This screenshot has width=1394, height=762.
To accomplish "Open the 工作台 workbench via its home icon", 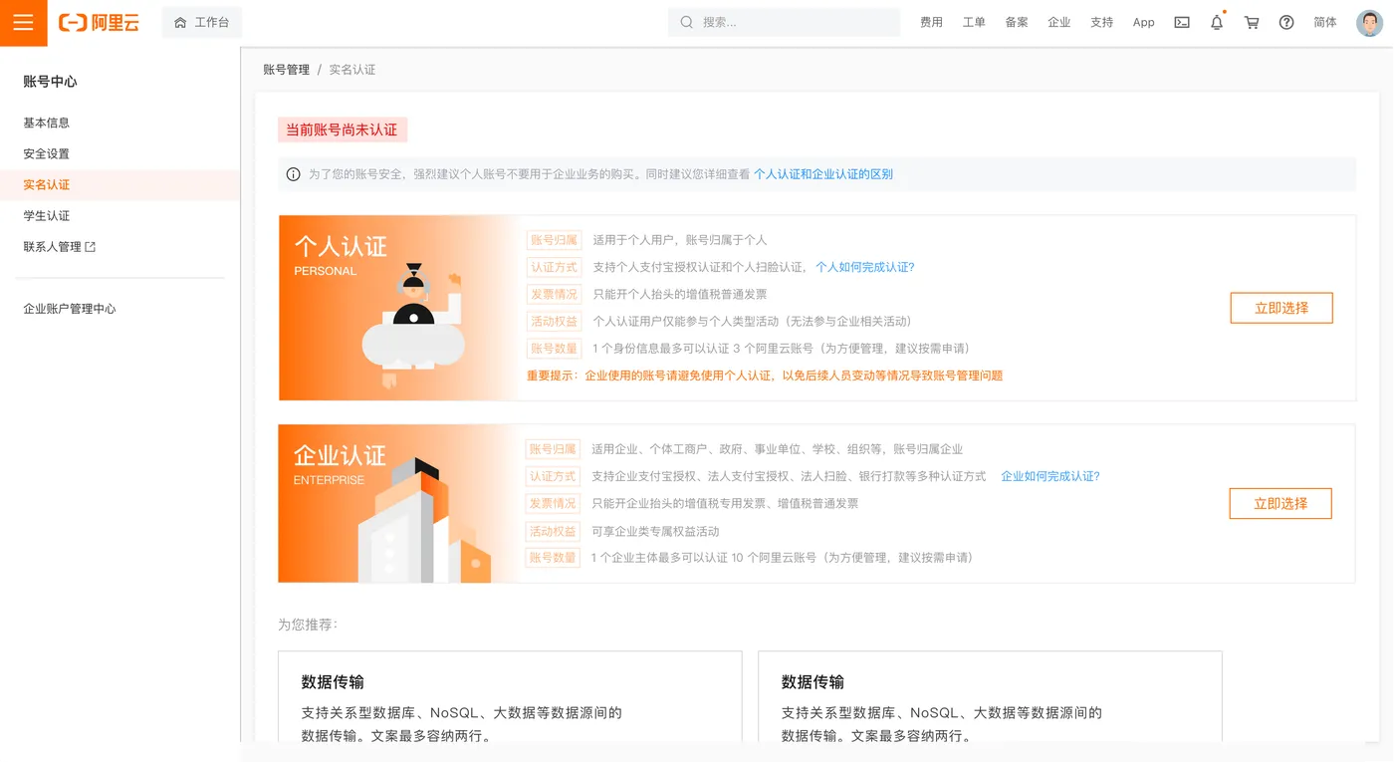I will click(201, 22).
